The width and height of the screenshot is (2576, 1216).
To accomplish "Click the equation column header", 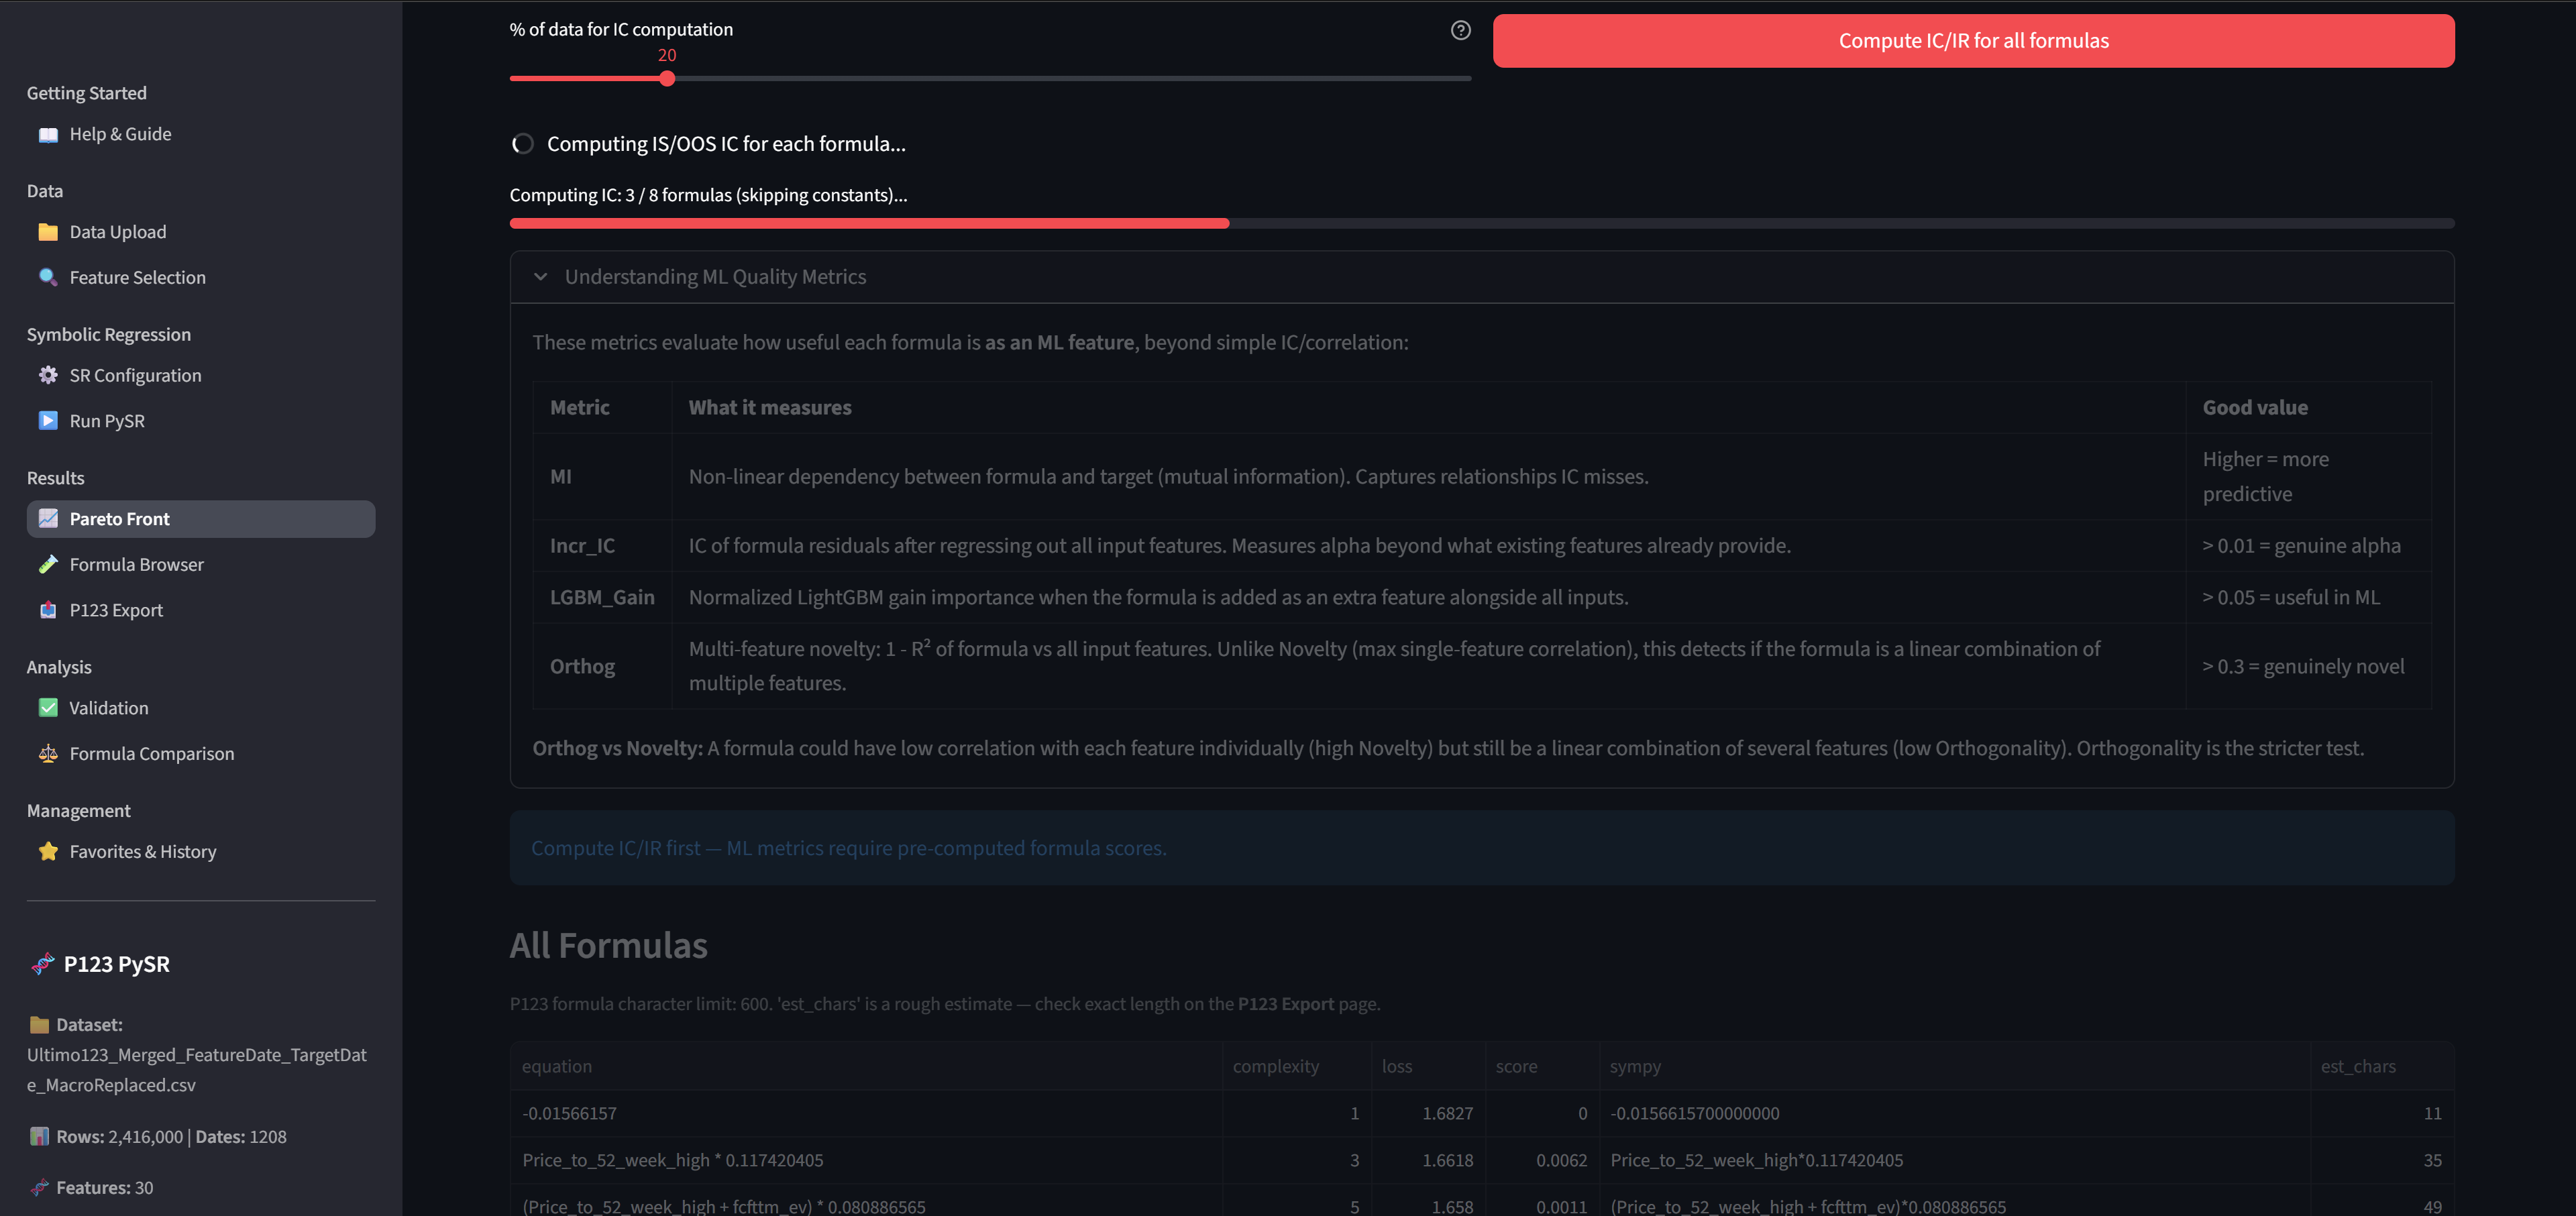I will [x=557, y=1067].
